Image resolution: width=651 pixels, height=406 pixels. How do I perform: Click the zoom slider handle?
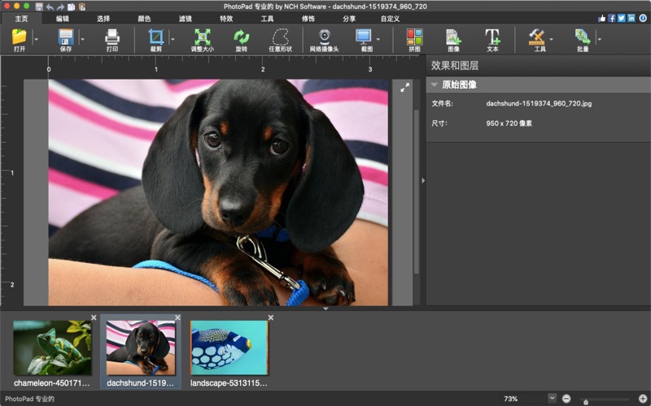586,401
